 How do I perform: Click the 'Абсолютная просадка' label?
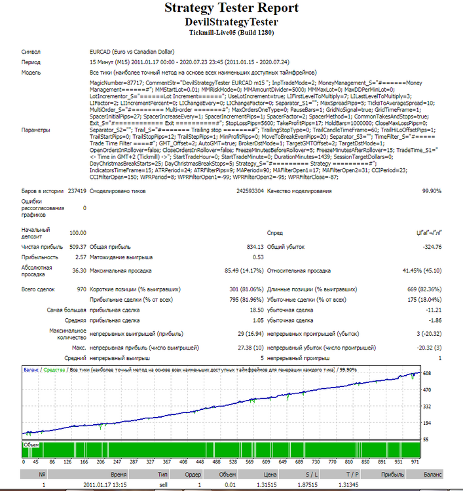point(37,271)
